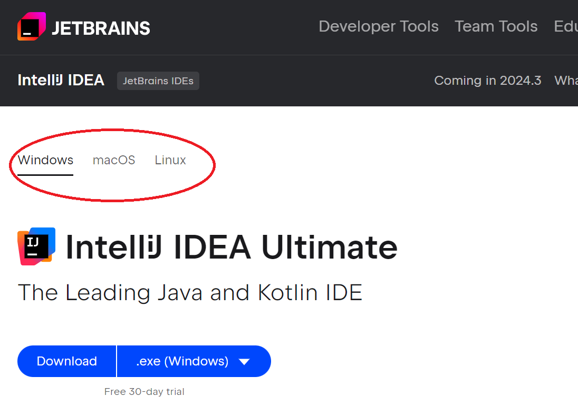The image size is (578, 406).
Task: Switch to the macOS download tab
Action: pos(114,160)
